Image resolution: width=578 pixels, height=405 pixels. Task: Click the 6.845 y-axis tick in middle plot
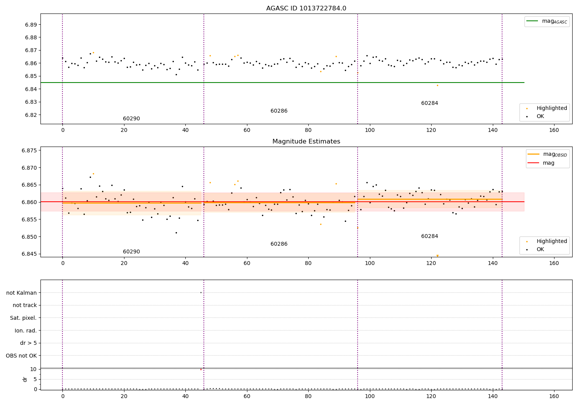coord(29,254)
